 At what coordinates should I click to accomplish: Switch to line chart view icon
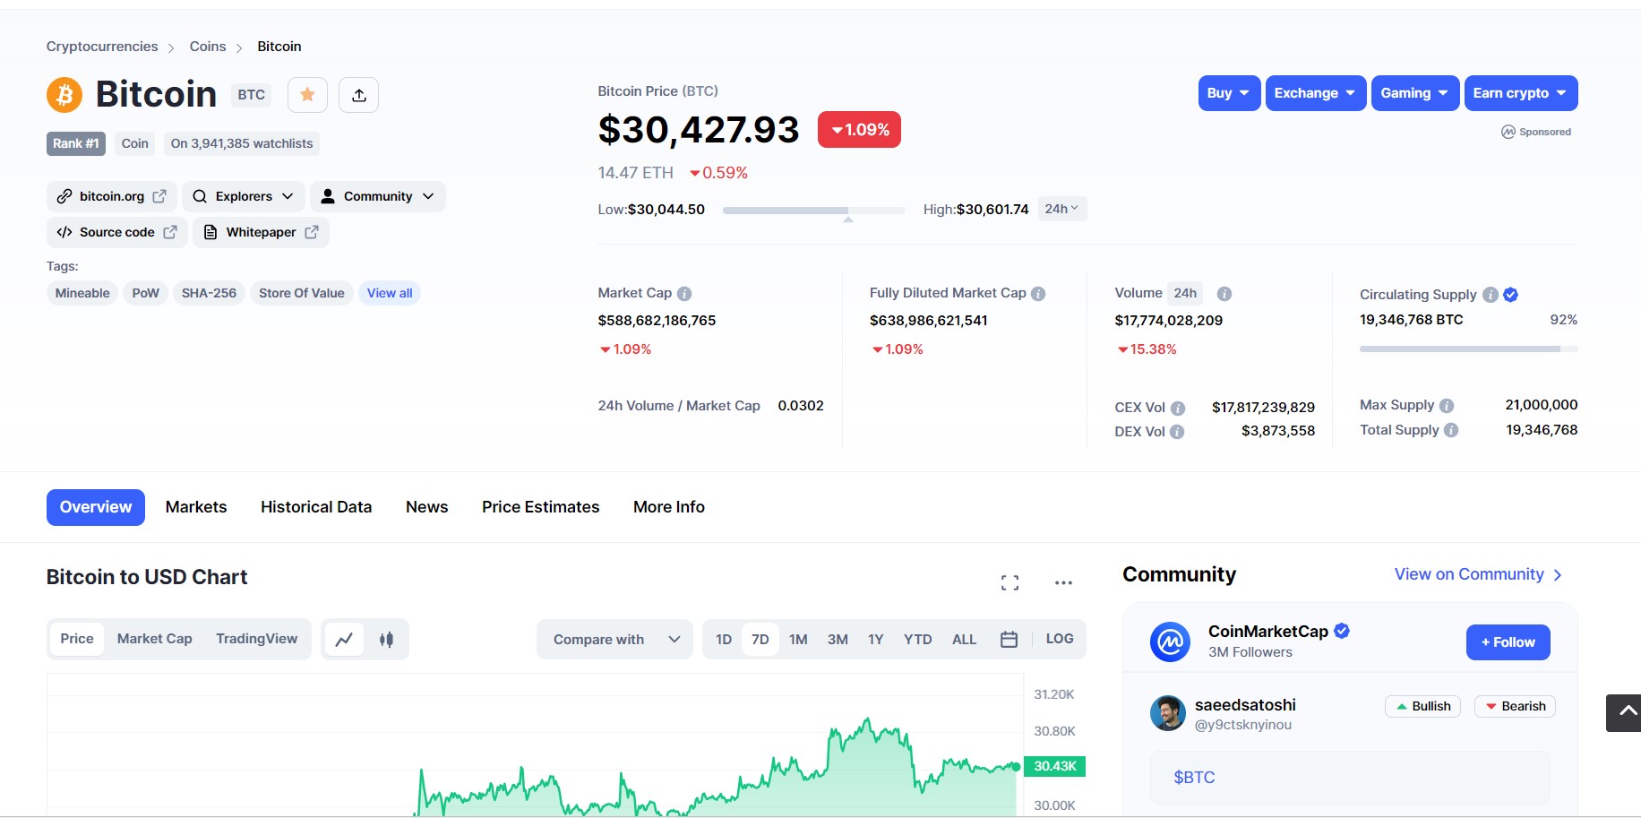click(344, 640)
